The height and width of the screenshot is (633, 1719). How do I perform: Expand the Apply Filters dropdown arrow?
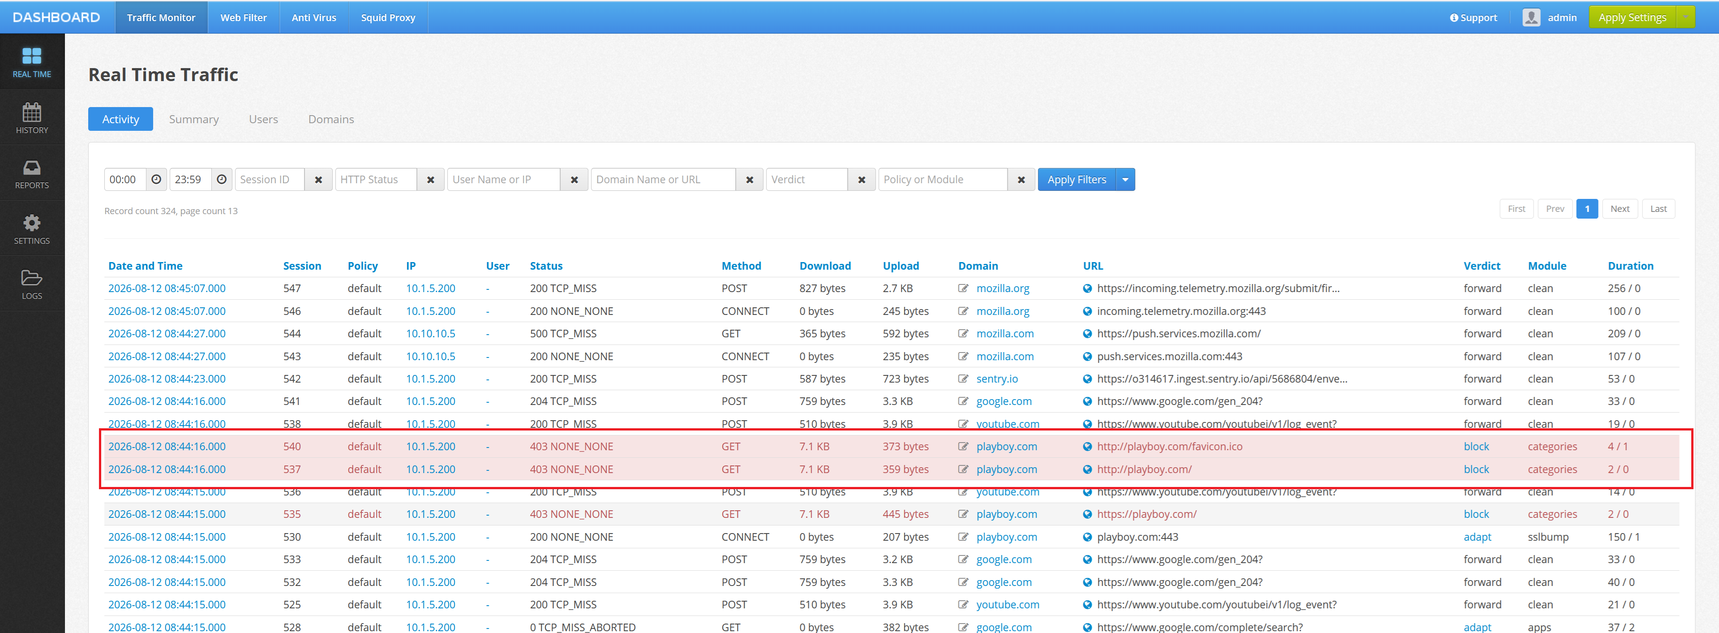1125,180
